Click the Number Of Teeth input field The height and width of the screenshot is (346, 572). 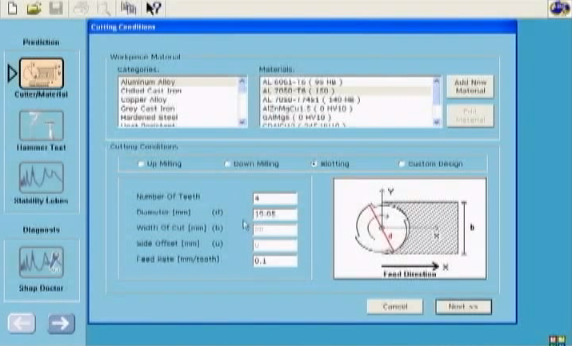(x=275, y=198)
